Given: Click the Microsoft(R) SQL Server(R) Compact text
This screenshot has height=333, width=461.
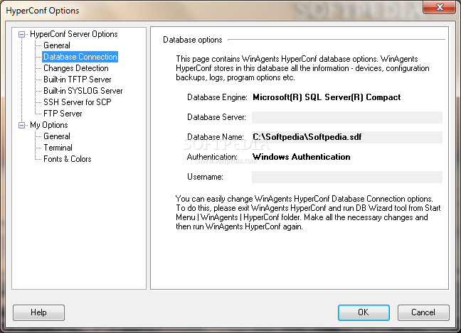Looking at the screenshot, I should tap(327, 97).
